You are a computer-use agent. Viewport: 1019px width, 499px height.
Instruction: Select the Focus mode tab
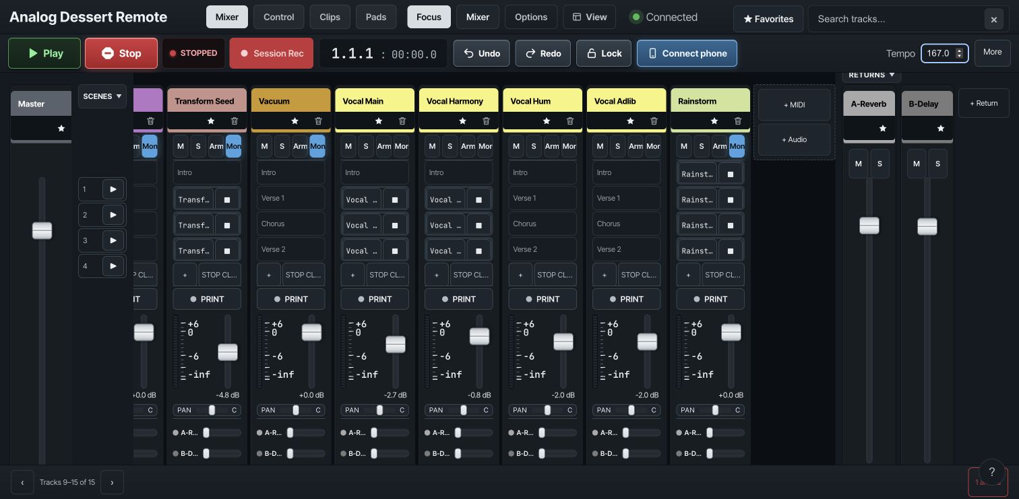[429, 17]
